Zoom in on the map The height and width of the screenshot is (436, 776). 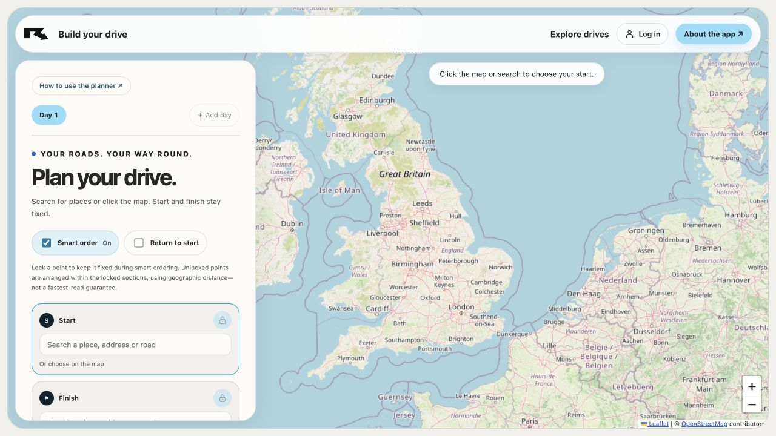752,386
